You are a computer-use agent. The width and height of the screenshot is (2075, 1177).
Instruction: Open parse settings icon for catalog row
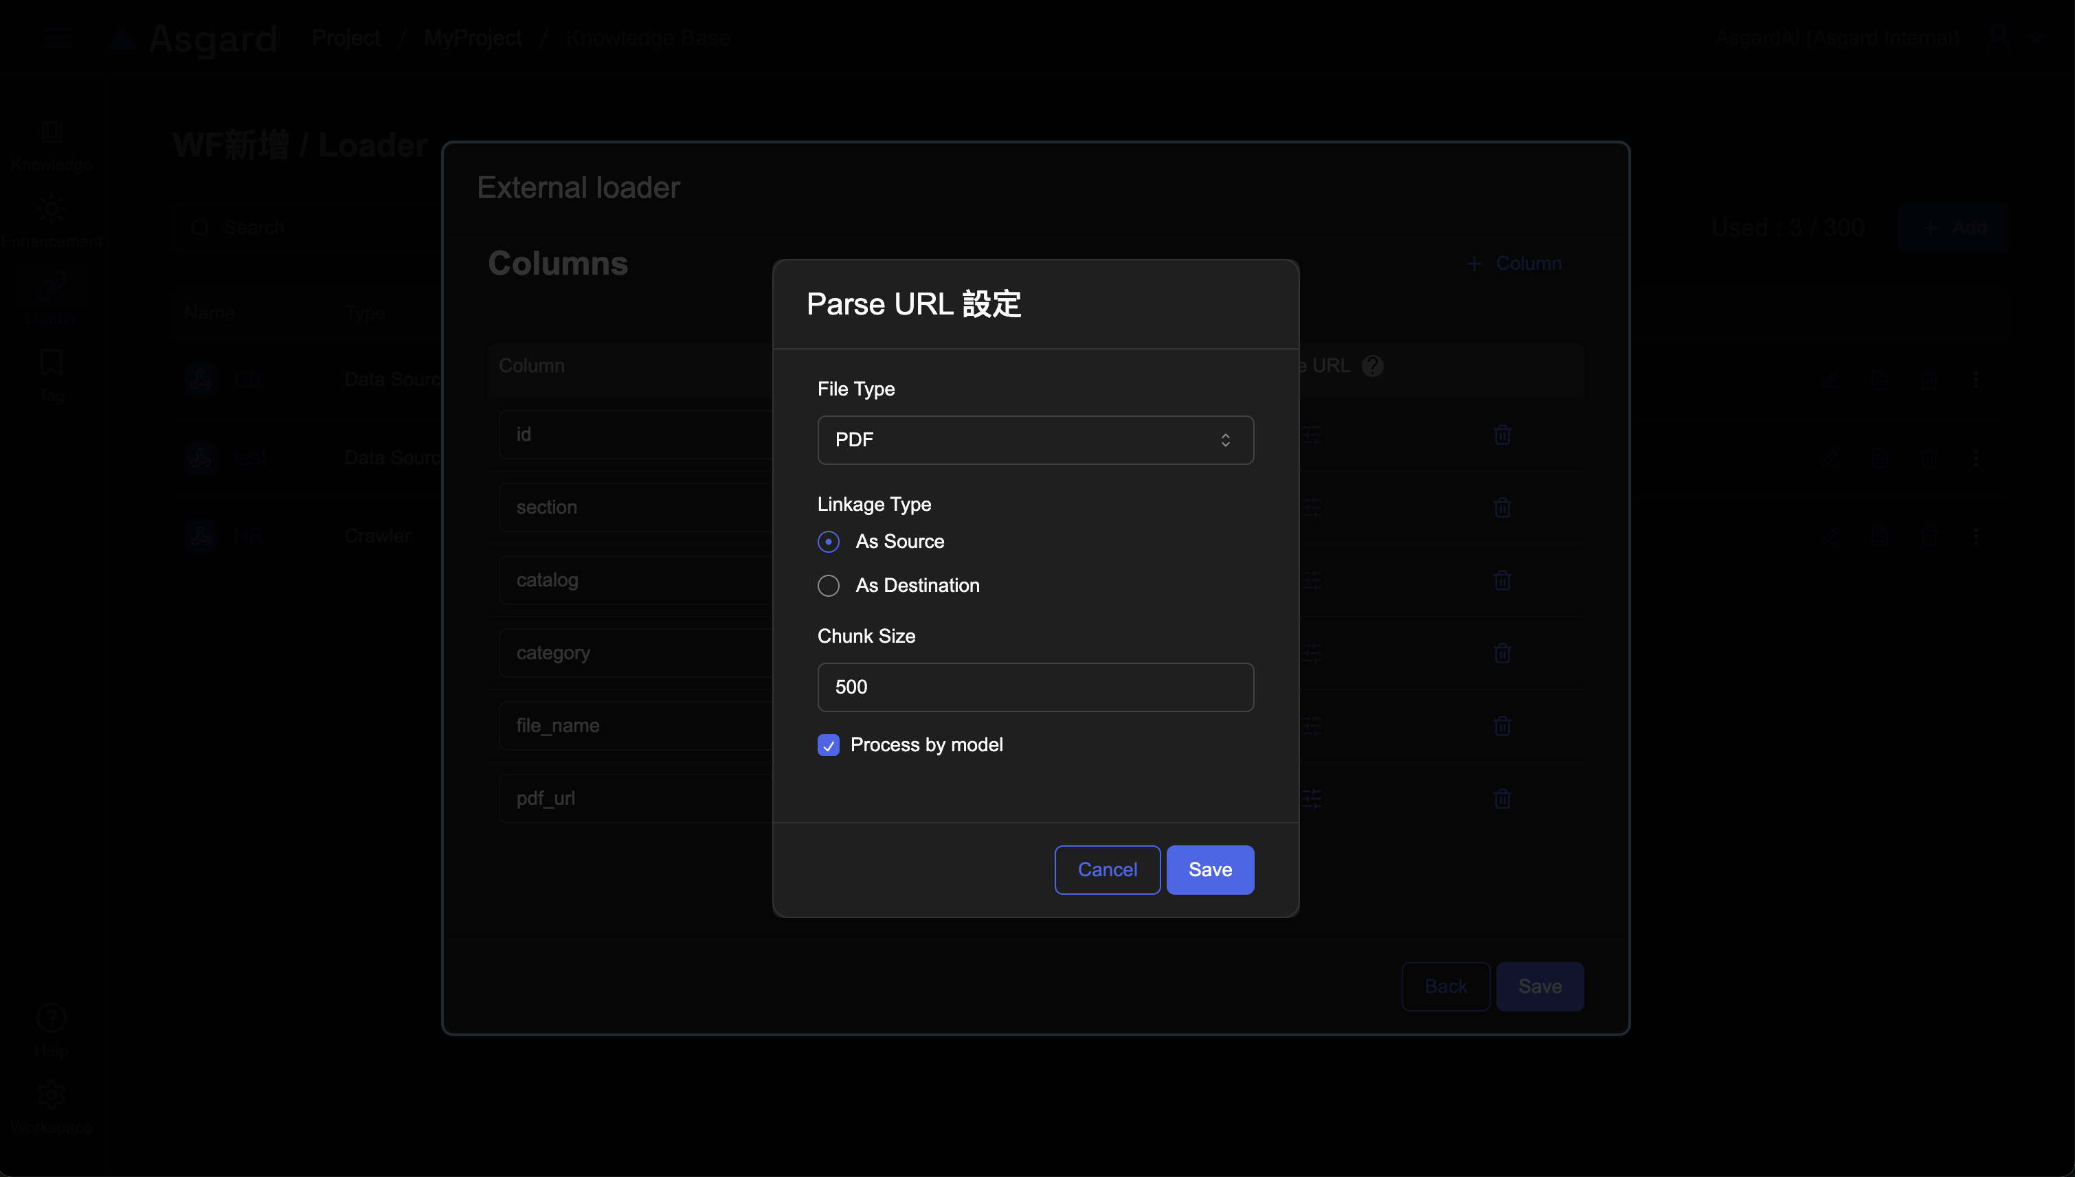[1312, 580]
